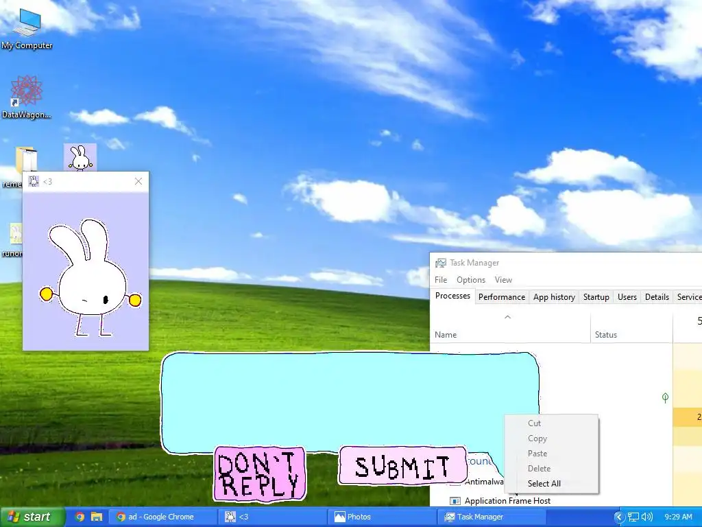Viewport: 702px width, 527px height.
Task: Open the View menu in Task Manager
Action: (x=503, y=280)
